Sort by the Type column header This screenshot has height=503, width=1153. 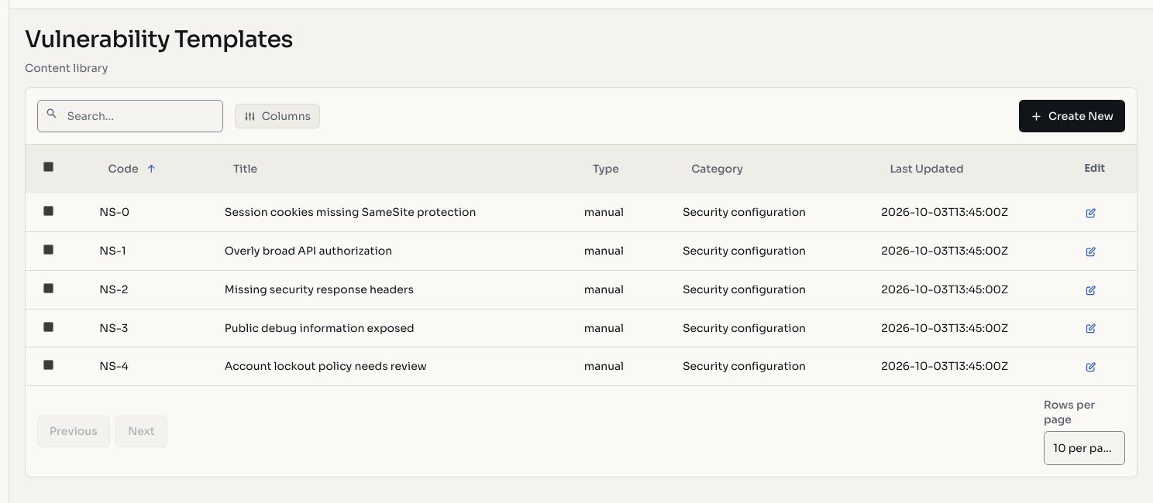[x=606, y=169]
